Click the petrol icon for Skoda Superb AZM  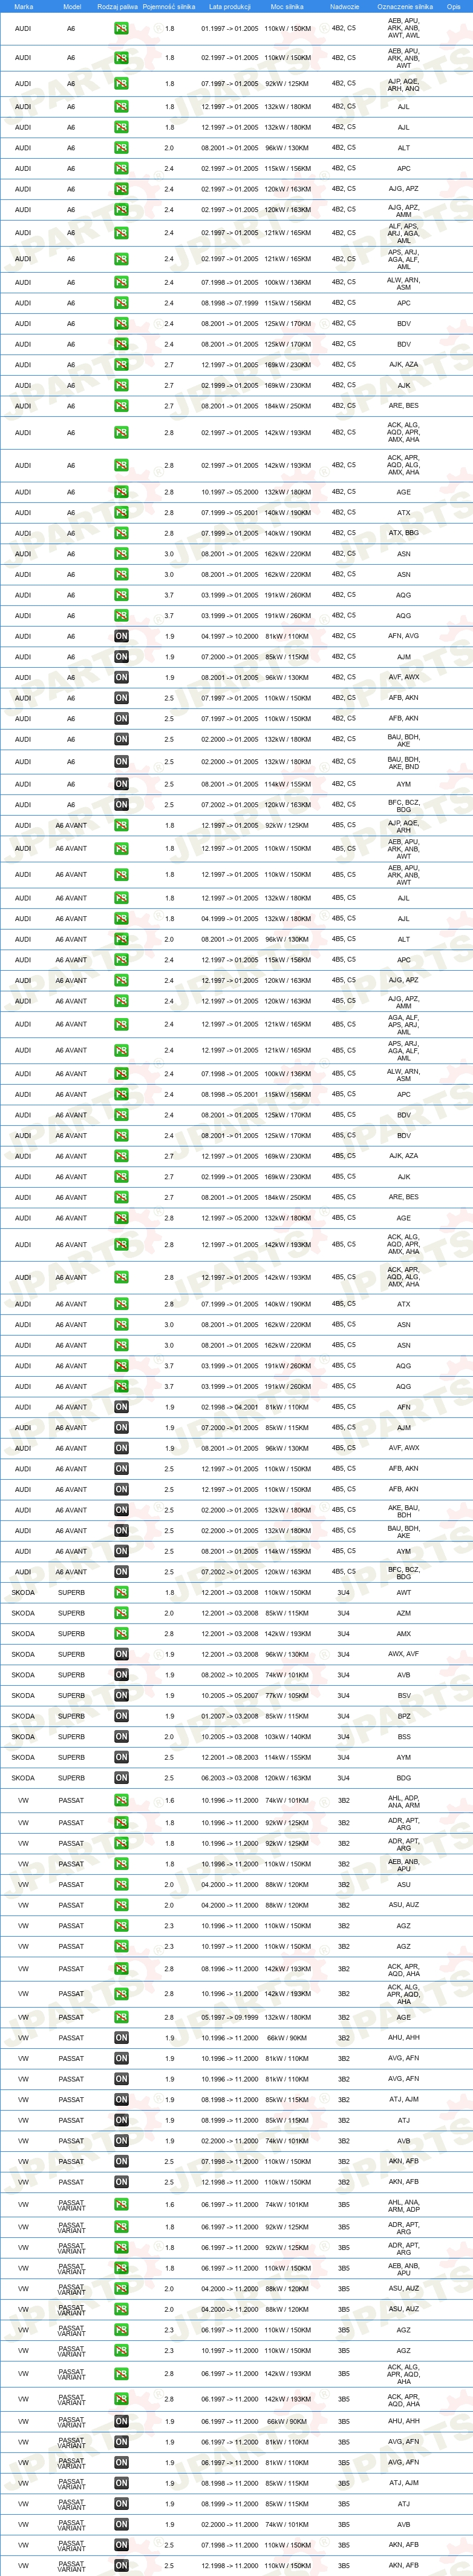[121, 1613]
